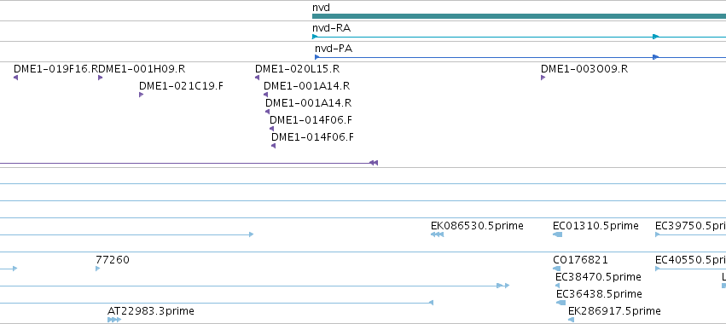This screenshot has width=726, height=324.
Task: Click the DME1-019F16.R arrow marker
Action: pos(15,78)
